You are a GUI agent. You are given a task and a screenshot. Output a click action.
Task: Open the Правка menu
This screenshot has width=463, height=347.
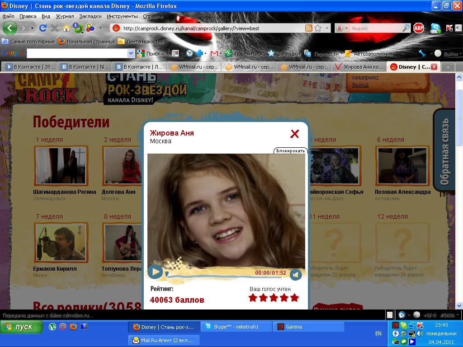click(28, 16)
